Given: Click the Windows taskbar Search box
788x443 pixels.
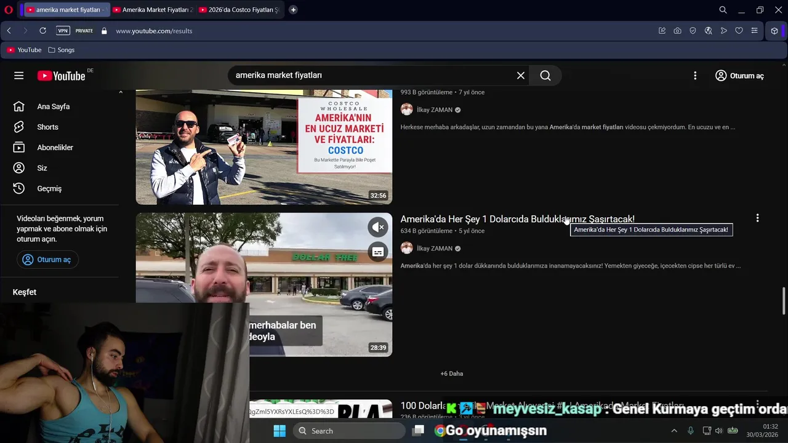Looking at the screenshot, I should click(x=349, y=431).
